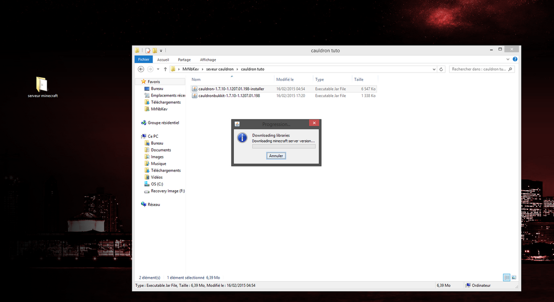Click the 16/02/2015 17:20 date cell
This screenshot has height=302, width=554.
pos(290,96)
